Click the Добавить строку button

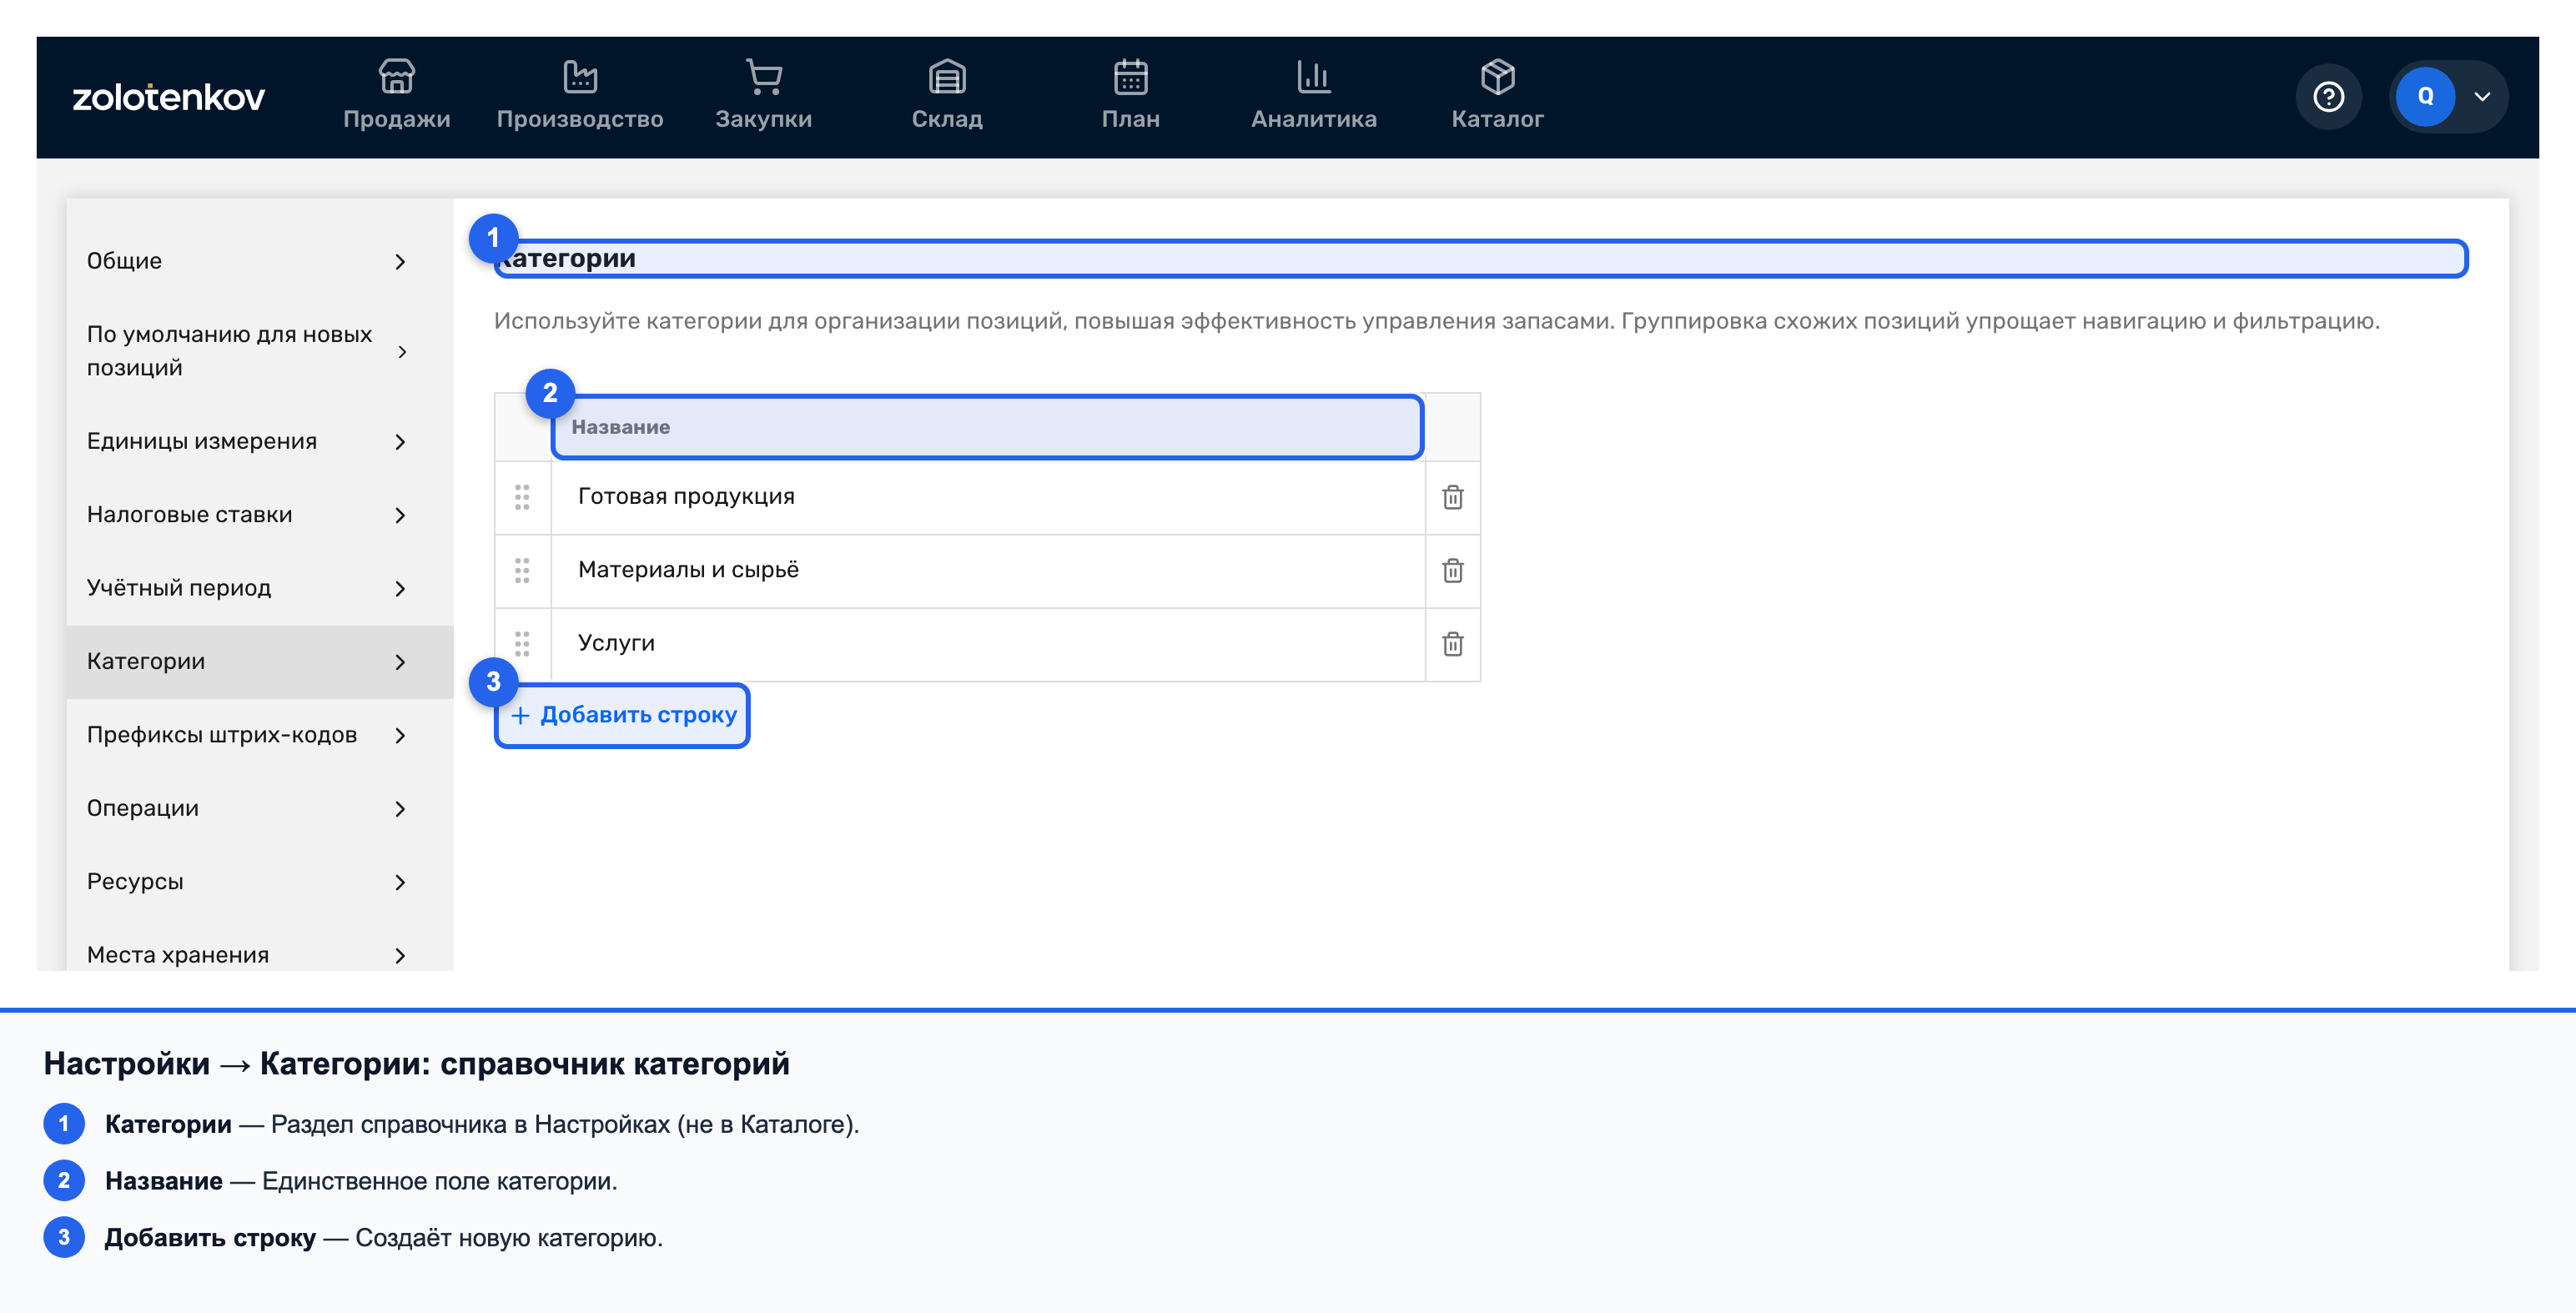[x=623, y=715]
